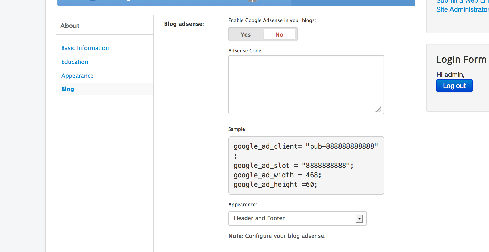Click the Adsense Code field label
This screenshot has height=252, width=489.
pyautogui.click(x=245, y=51)
